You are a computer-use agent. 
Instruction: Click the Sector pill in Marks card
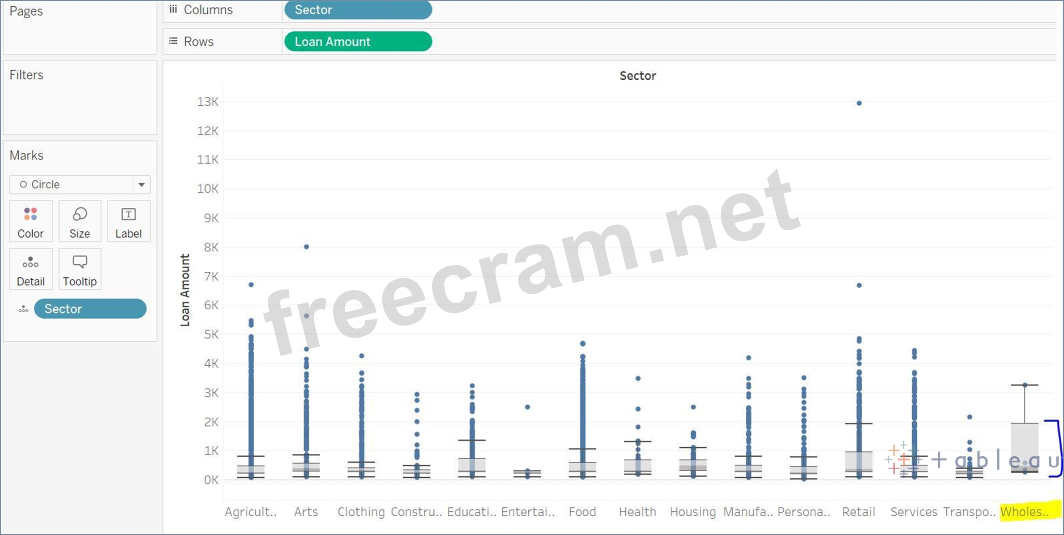click(90, 309)
